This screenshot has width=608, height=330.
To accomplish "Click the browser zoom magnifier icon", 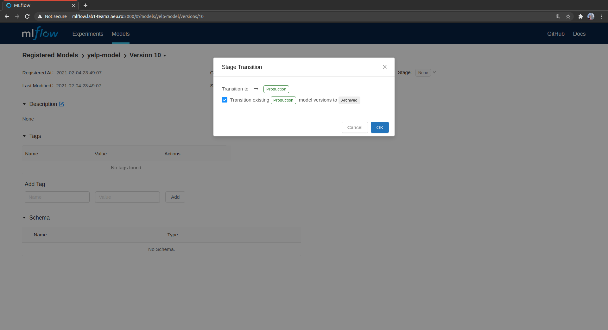I will [558, 16].
